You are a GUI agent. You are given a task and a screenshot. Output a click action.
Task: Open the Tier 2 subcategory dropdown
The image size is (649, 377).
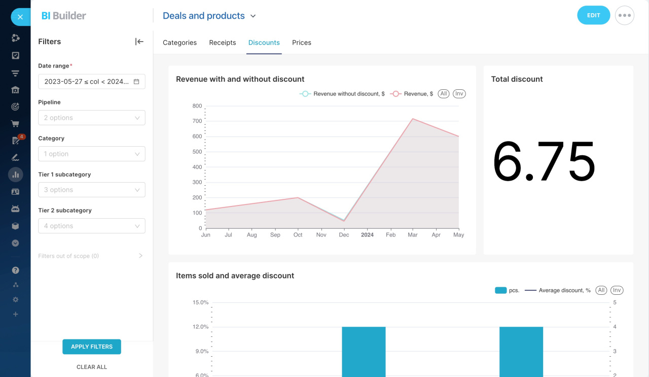click(92, 226)
